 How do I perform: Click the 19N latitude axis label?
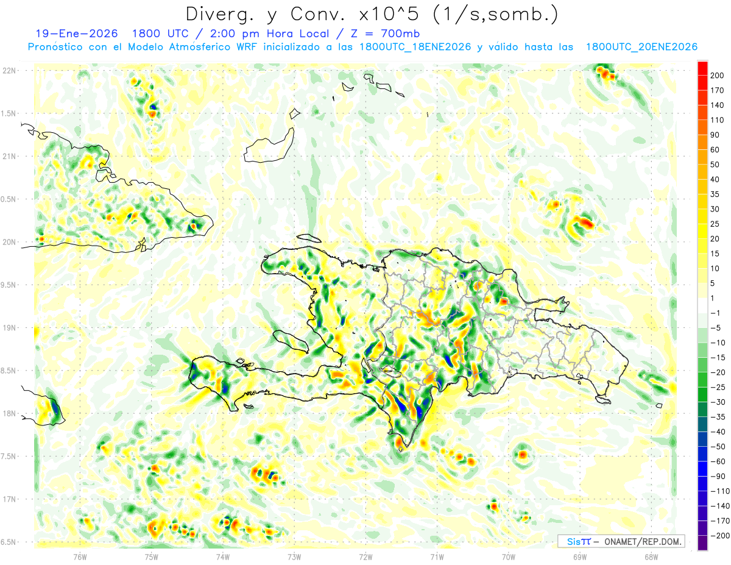coord(10,328)
